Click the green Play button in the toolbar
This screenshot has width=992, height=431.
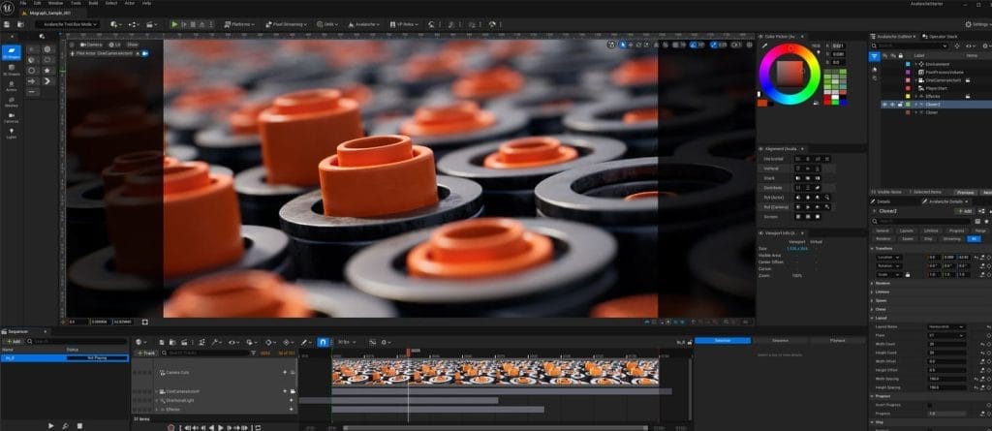tap(174, 23)
